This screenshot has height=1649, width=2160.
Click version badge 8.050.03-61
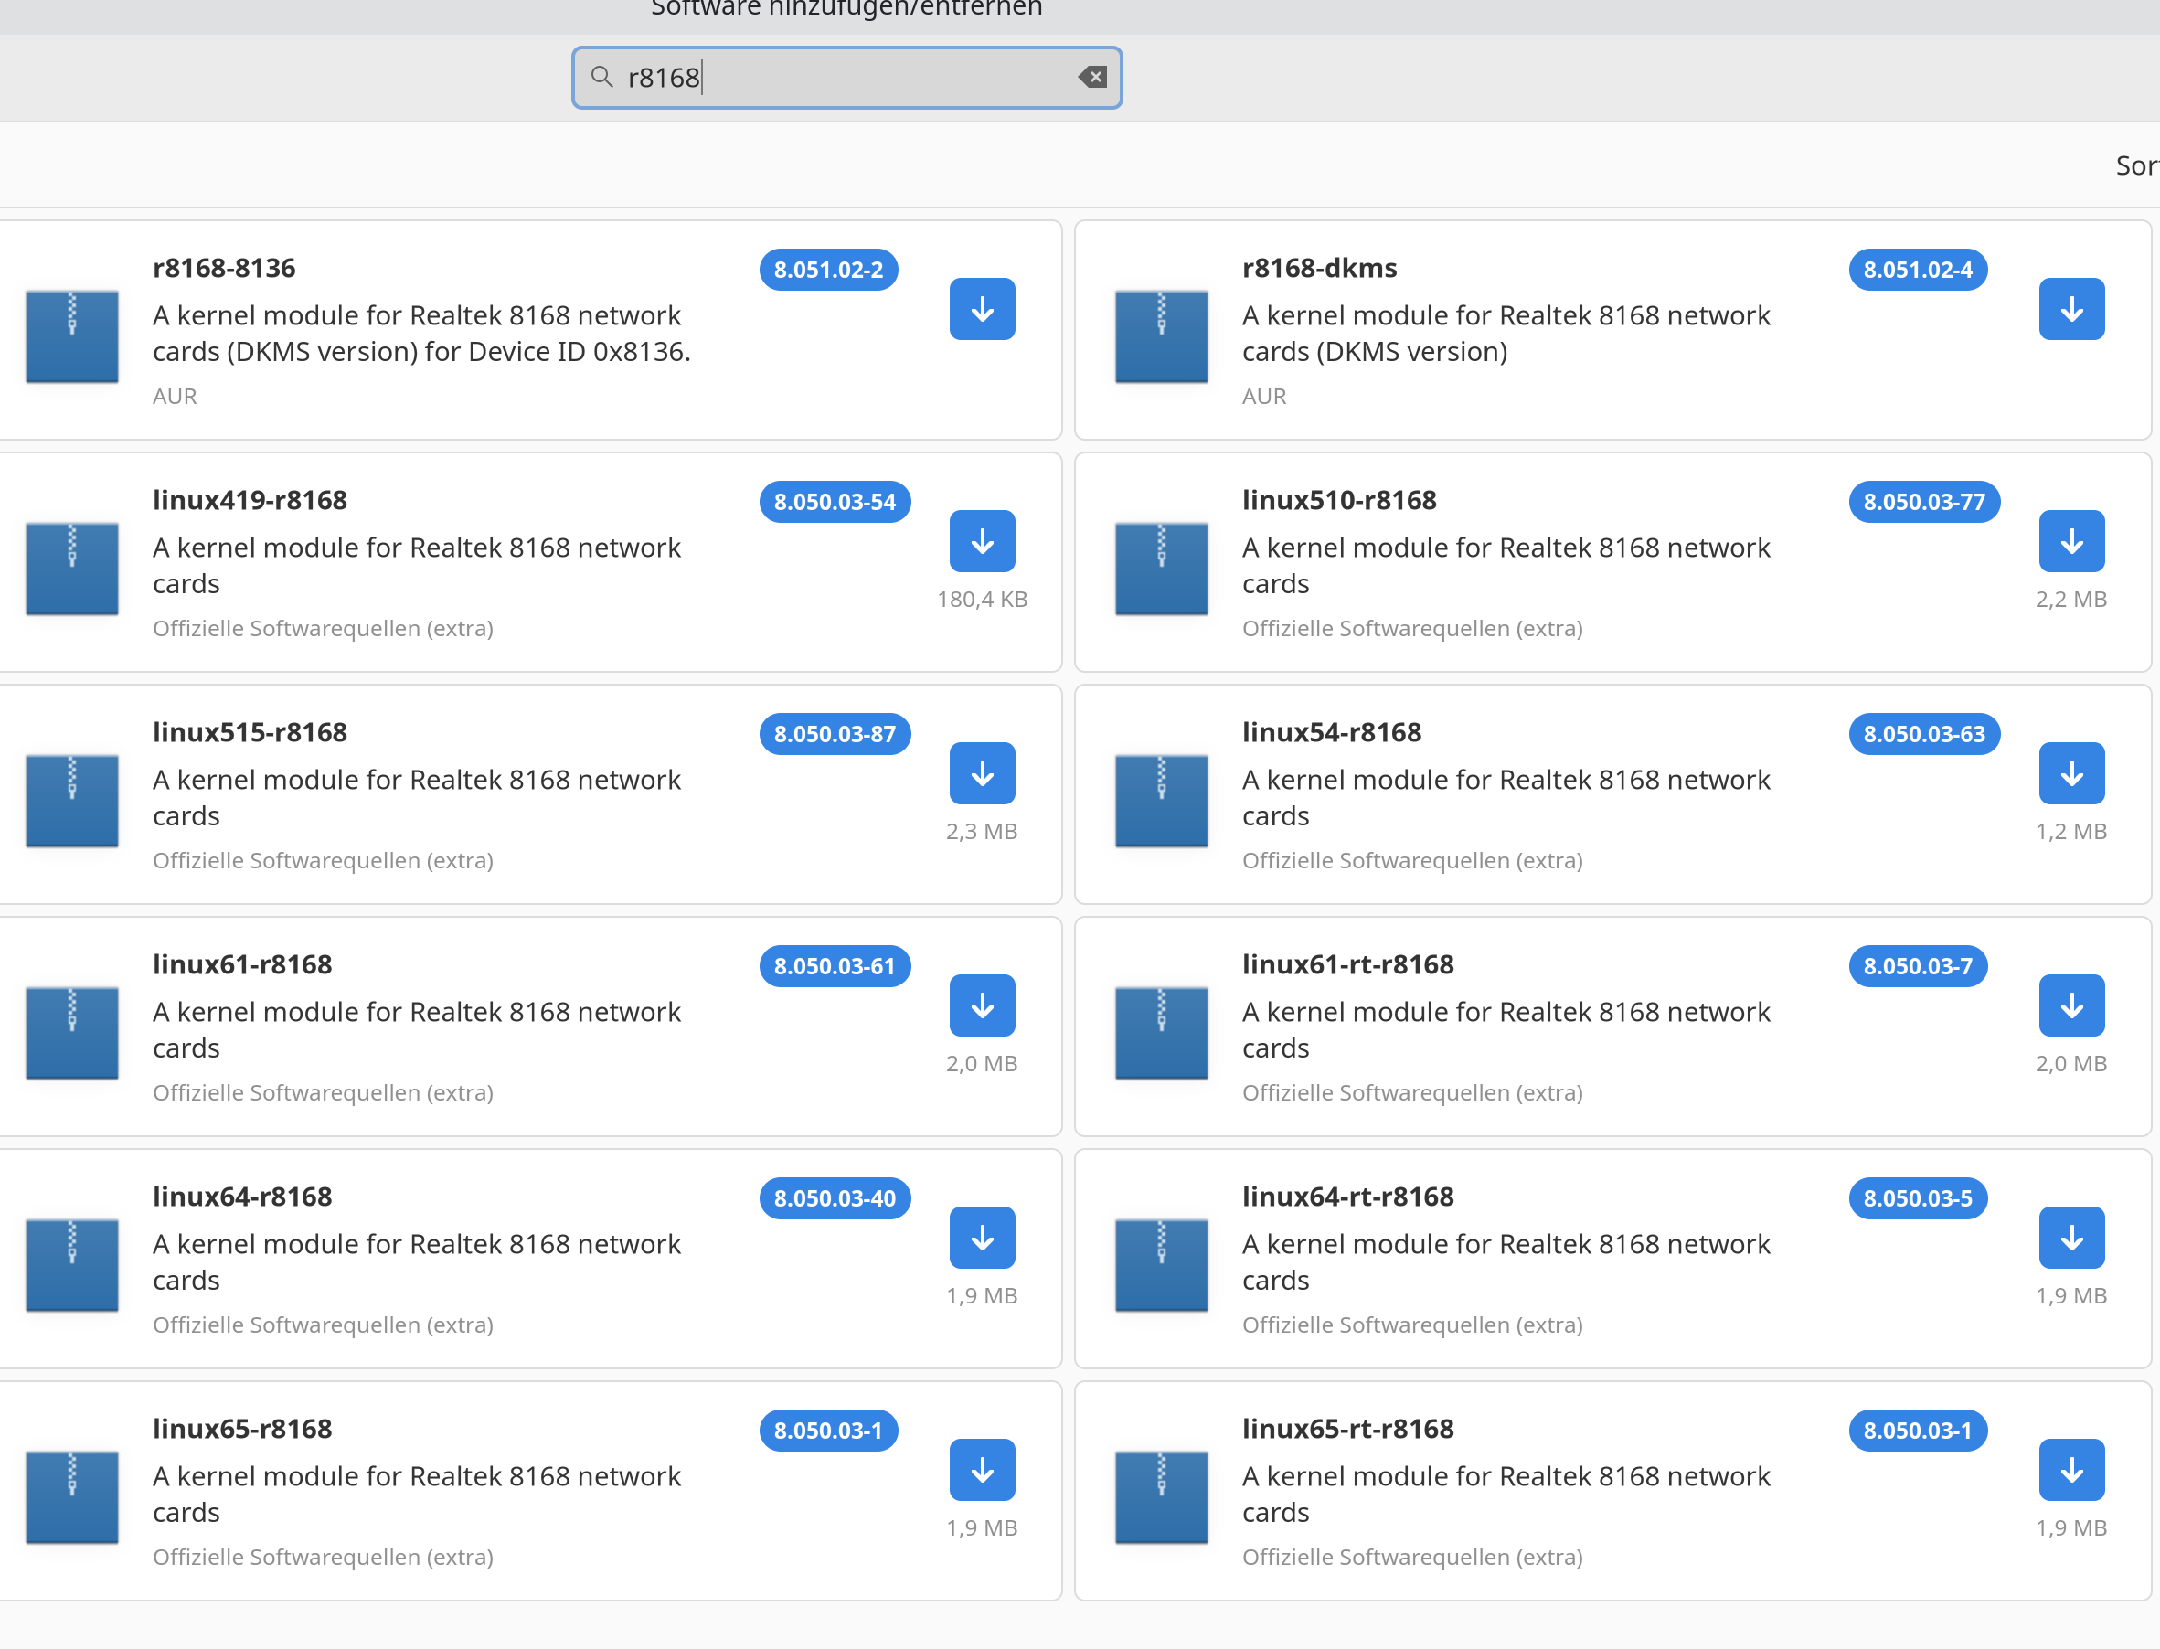click(x=835, y=966)
